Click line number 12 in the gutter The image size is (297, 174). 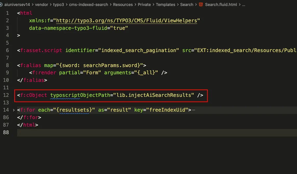click(x=6, y=95)
